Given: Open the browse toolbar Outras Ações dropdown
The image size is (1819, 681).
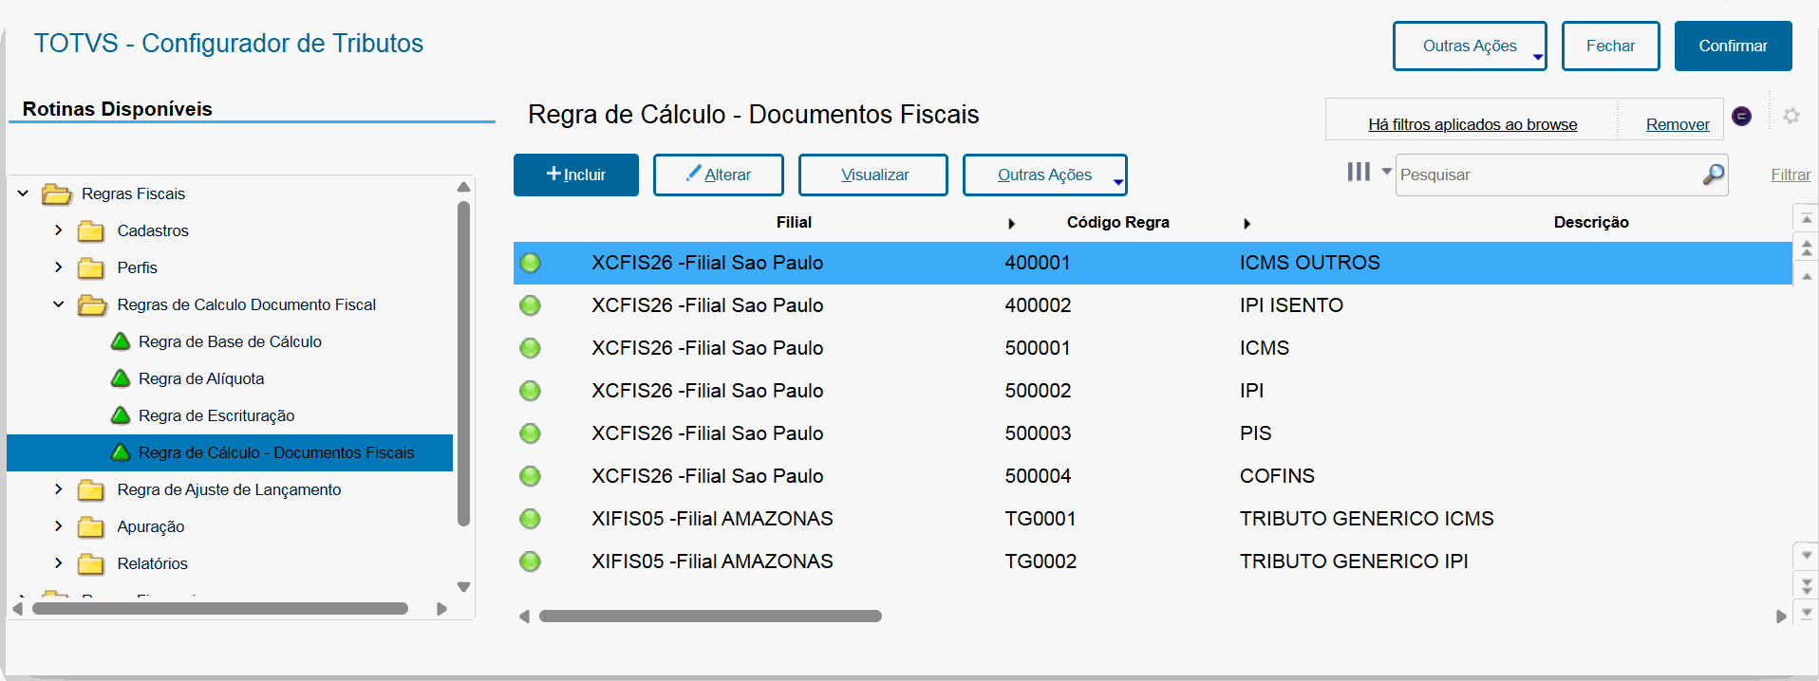Looking at the screenshot, I should tap(1044, 175).
